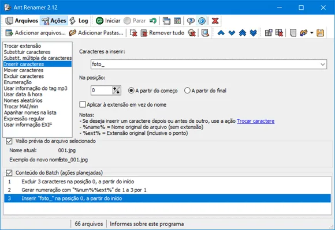Undo last renaming with green arrow icon
The height and width of the screenshot is (230, 335).
153,21
